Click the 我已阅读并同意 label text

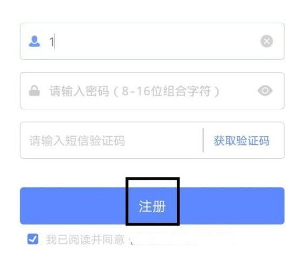85,239
